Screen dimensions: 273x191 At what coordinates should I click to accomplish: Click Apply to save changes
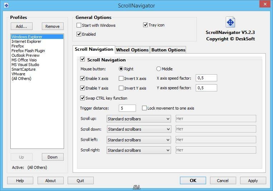point(253,181)
